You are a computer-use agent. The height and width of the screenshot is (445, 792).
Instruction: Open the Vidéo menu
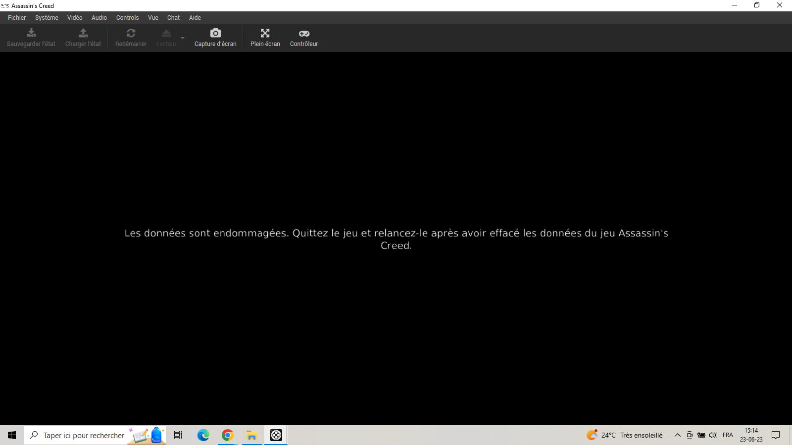click(x=75, y=18)
